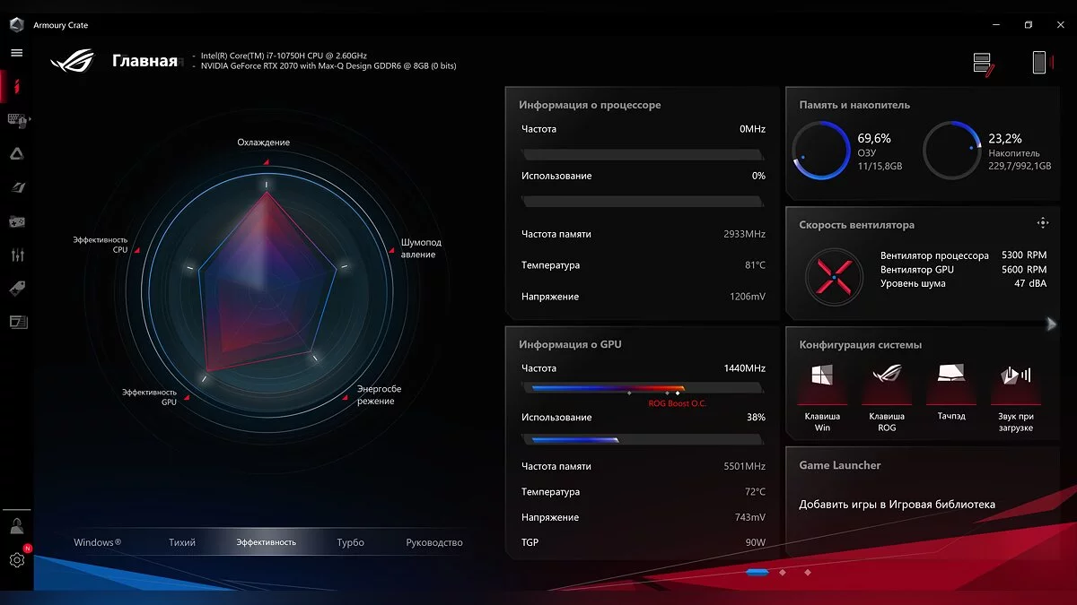Open the keyboard devices section in sidebar
Image resolution: width=1077 pixels, height=605 pixels.
(17, 119)
